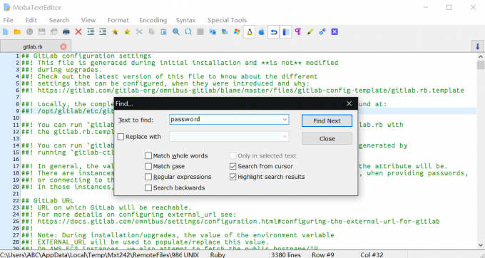Screen dimensions: 485x258
Task: Open the Syntax menu
Action: [186, 20]
